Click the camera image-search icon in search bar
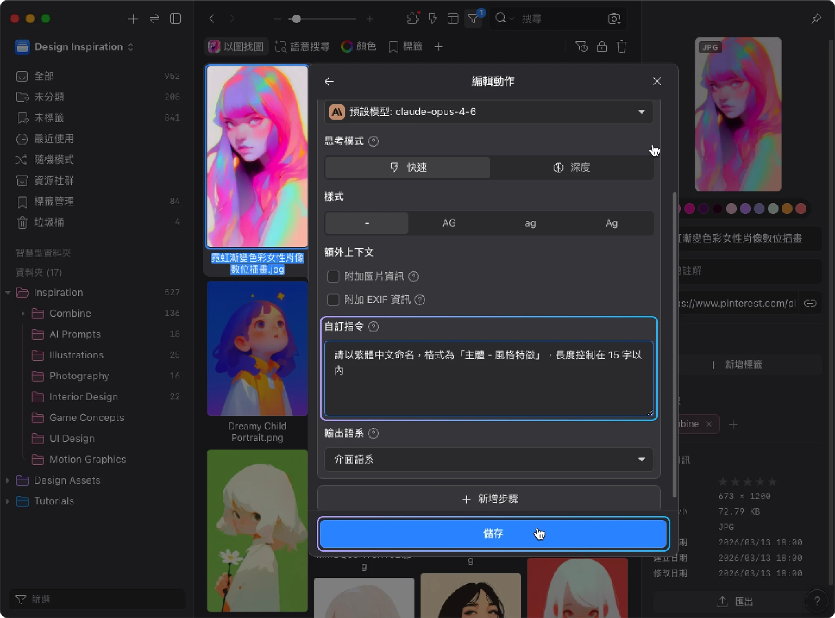 614,19
